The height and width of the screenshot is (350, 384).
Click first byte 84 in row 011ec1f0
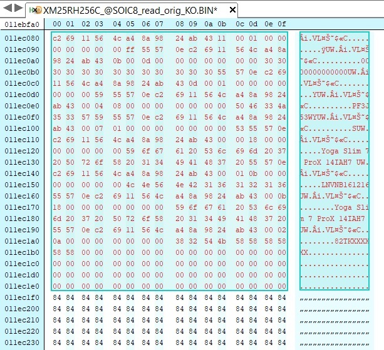(x=57, y=297)
